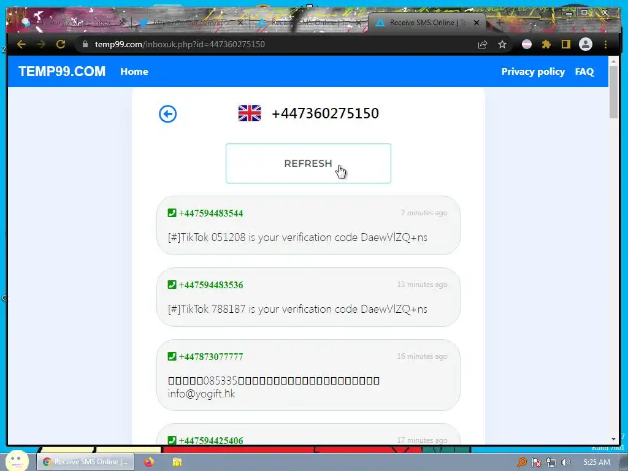The width and height of the screenshot is (628, 471).
Task: Click the share page icon in address bar
Action: (483, 44)
